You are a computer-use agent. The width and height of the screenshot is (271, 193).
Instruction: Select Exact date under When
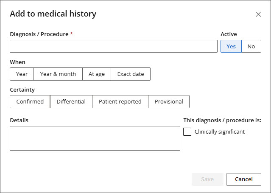coord(131,74)
